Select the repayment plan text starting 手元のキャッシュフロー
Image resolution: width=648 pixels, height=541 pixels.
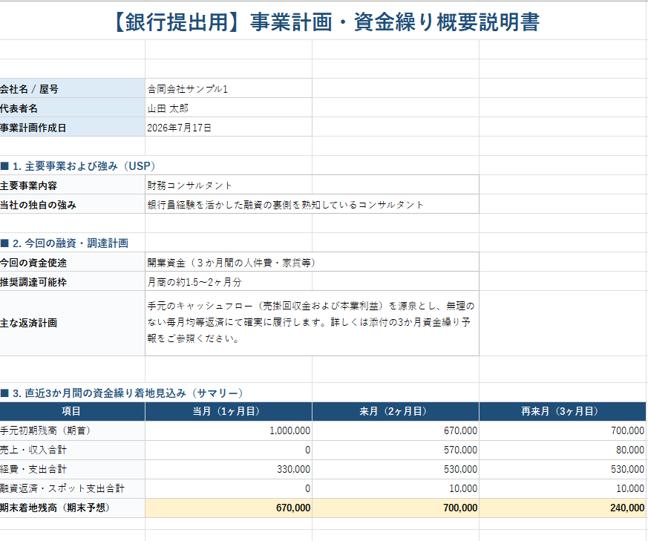312,324
